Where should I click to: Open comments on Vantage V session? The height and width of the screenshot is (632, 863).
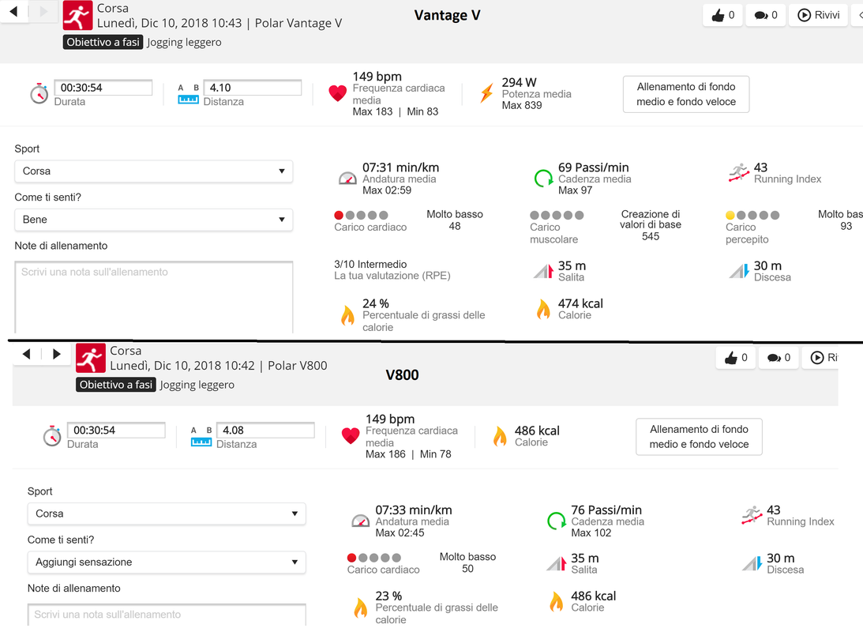point(766,16)
